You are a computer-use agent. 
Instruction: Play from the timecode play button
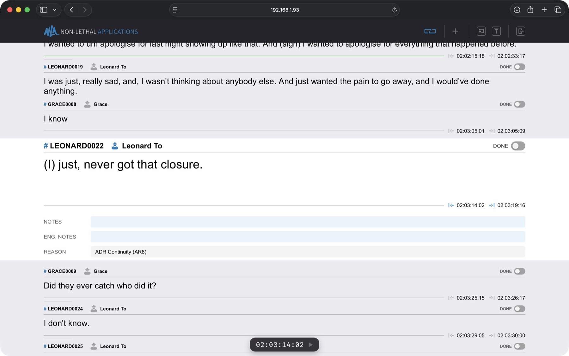coord(311,345)
